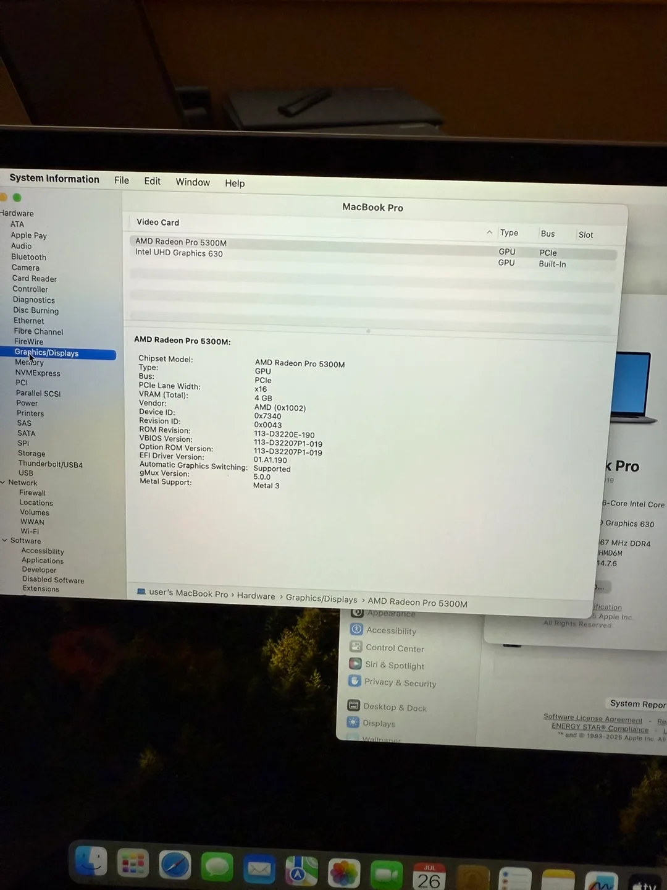Open the File menu
The width and height of the screenshot is (667, 890).
[x=122, y=180]
